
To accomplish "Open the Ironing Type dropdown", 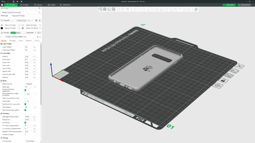I will (30, 141).
